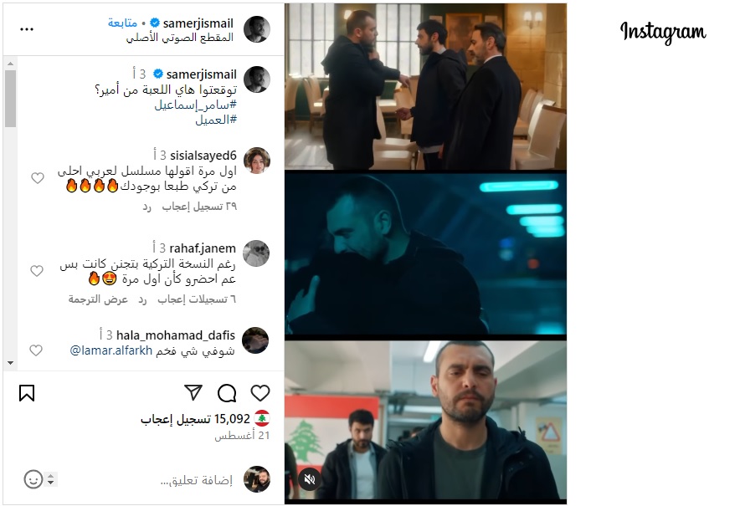Like rahaf.janem's comment
This screenshot has height=506, width=745.
coord(37,270)
